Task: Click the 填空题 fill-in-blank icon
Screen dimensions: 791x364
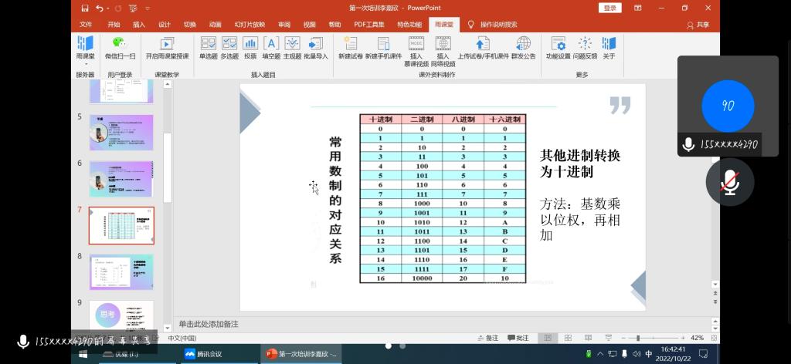Action: [x=271, y=47]
